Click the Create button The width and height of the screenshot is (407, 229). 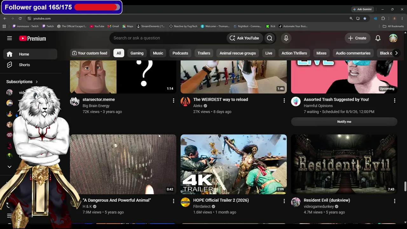tap(357, 38)
